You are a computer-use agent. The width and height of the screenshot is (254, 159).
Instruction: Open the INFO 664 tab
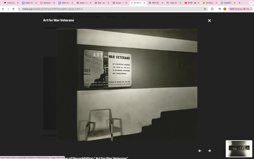coord(154,3)
